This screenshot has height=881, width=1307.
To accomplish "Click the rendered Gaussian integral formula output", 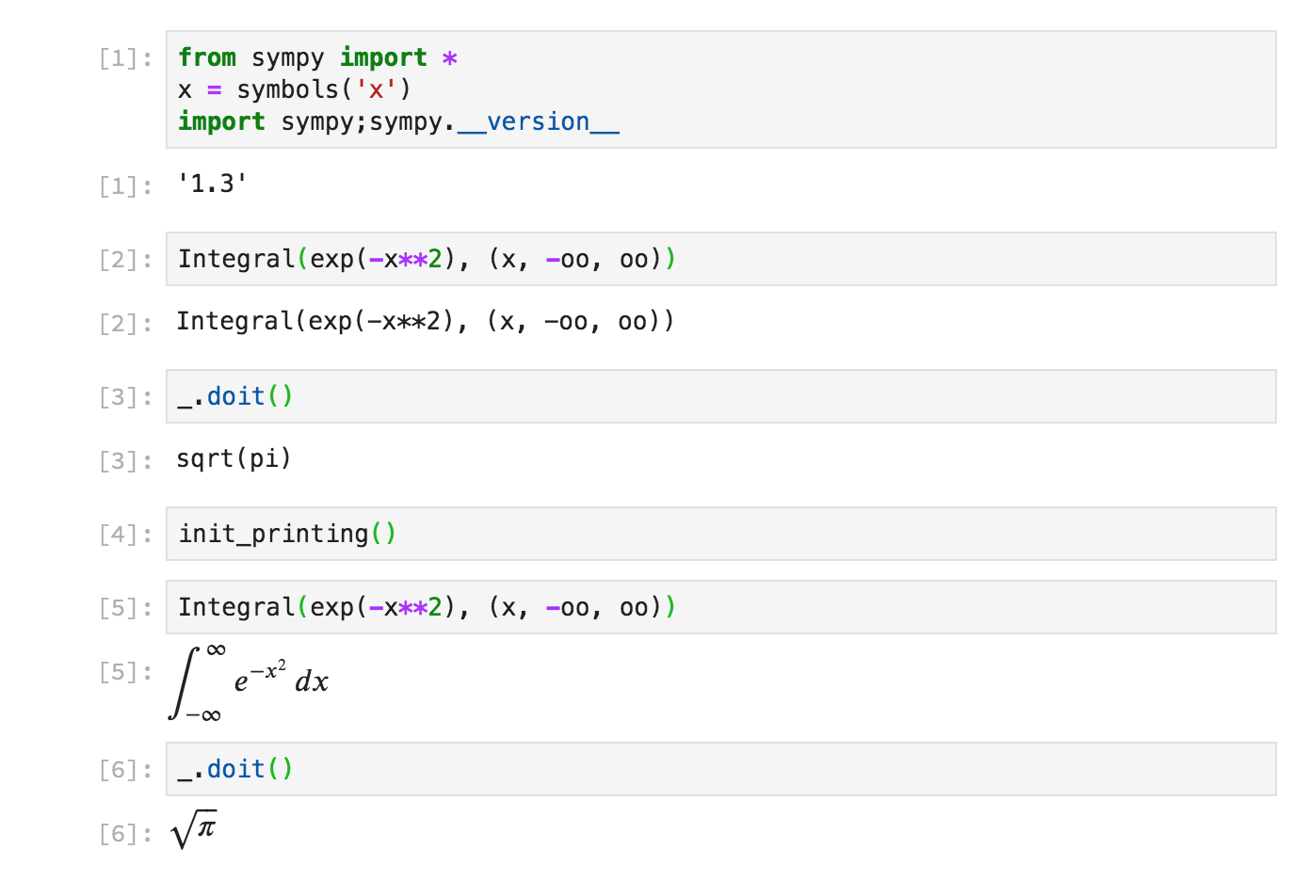I will coord(250,682).
